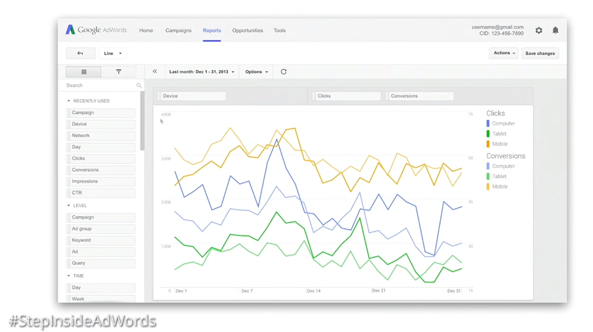Click Conversions Computer light blue swatch
Image resolution: width=593 pixels, height=332 pixels.
coord(488,166)
